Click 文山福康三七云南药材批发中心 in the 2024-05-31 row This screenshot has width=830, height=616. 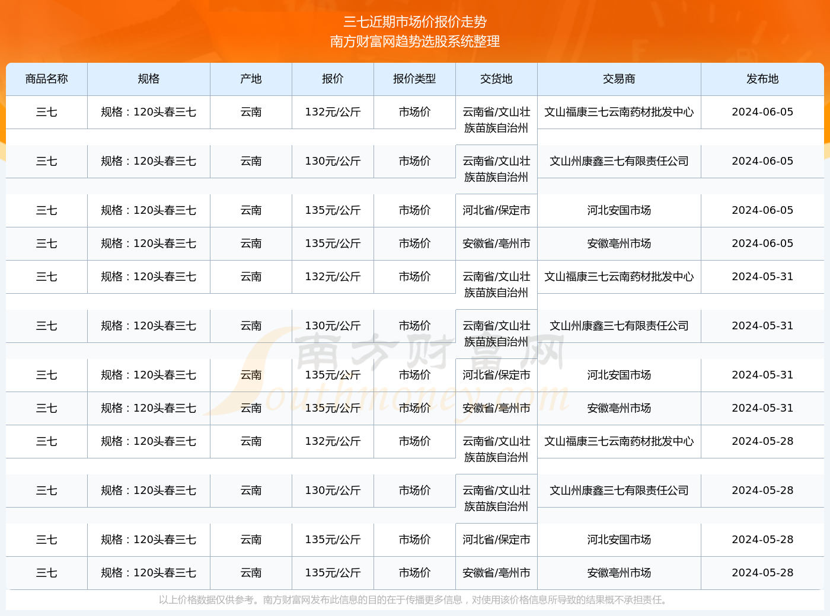point(620,277)
